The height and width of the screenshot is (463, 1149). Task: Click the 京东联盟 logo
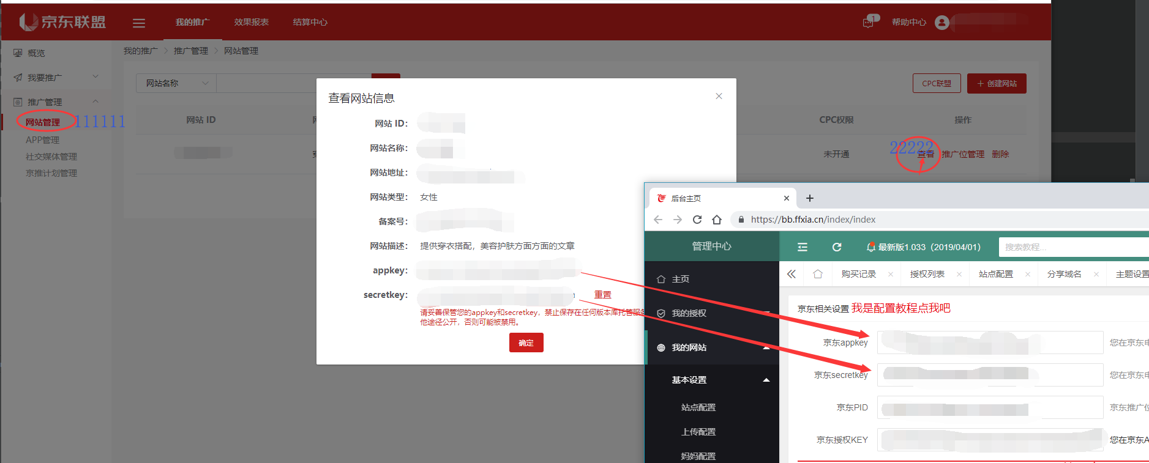coord(62,22)
